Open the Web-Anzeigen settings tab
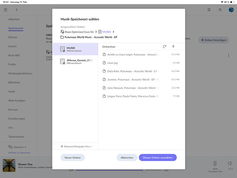 17,100
